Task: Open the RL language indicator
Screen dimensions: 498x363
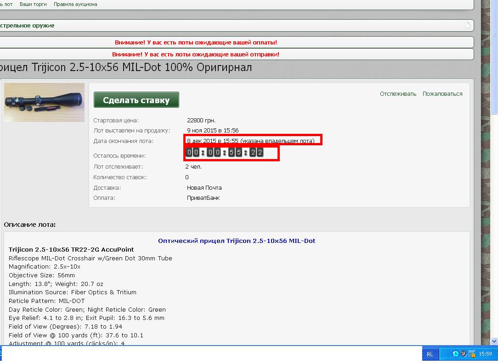Action: click(x=430, y=354)
